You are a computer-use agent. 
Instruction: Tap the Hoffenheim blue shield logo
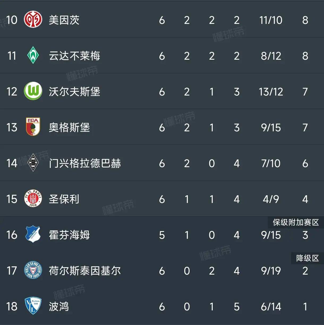point(33,235)
